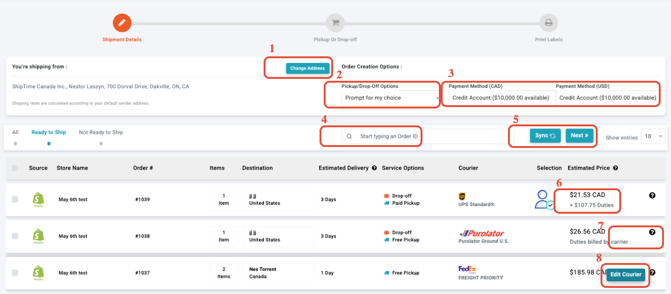The width and height of the screenshot is (671, 294).
Task: Click the Paid Pickup truck icon on order #1039
Action: coord(387,203)
